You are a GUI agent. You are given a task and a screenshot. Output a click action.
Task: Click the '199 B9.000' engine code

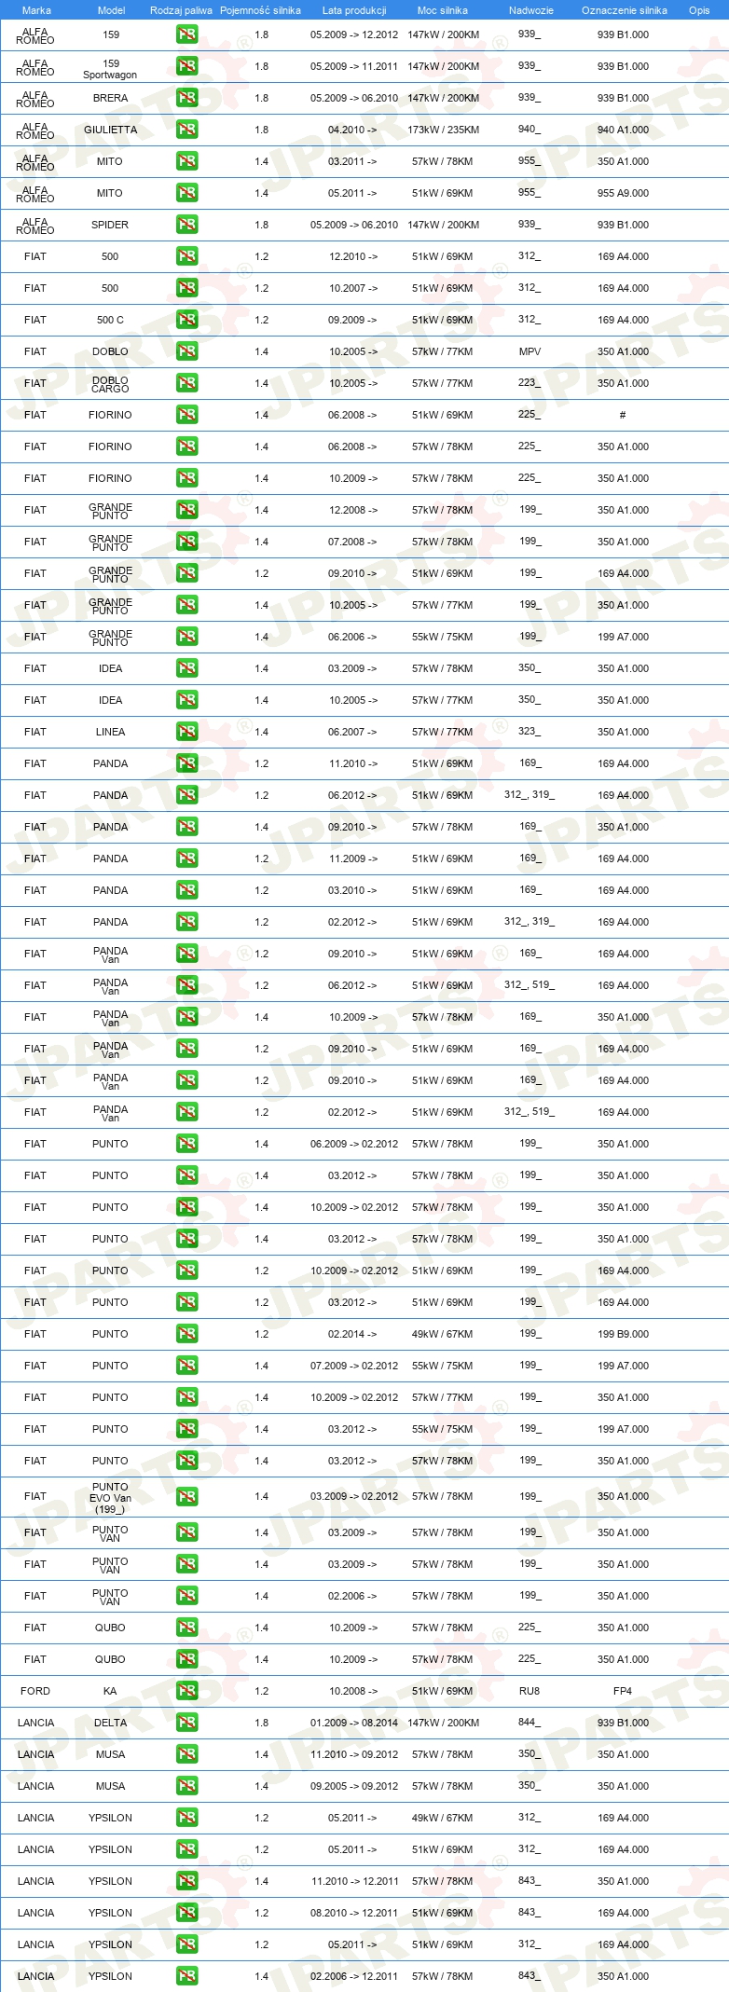coord(623,1334)
